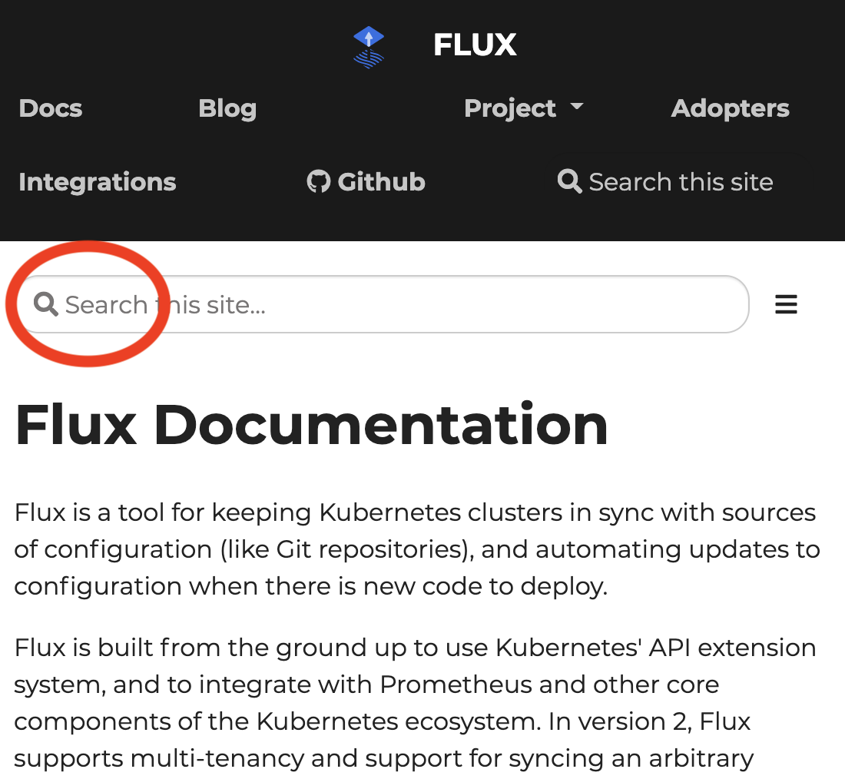Switch to the Blog section

[227, 108]
